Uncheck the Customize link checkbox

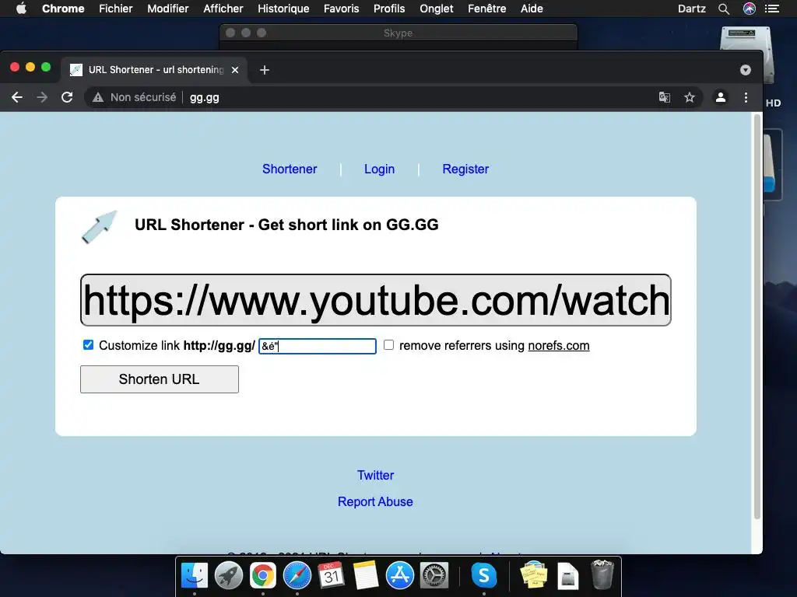[x=89, y=345]
